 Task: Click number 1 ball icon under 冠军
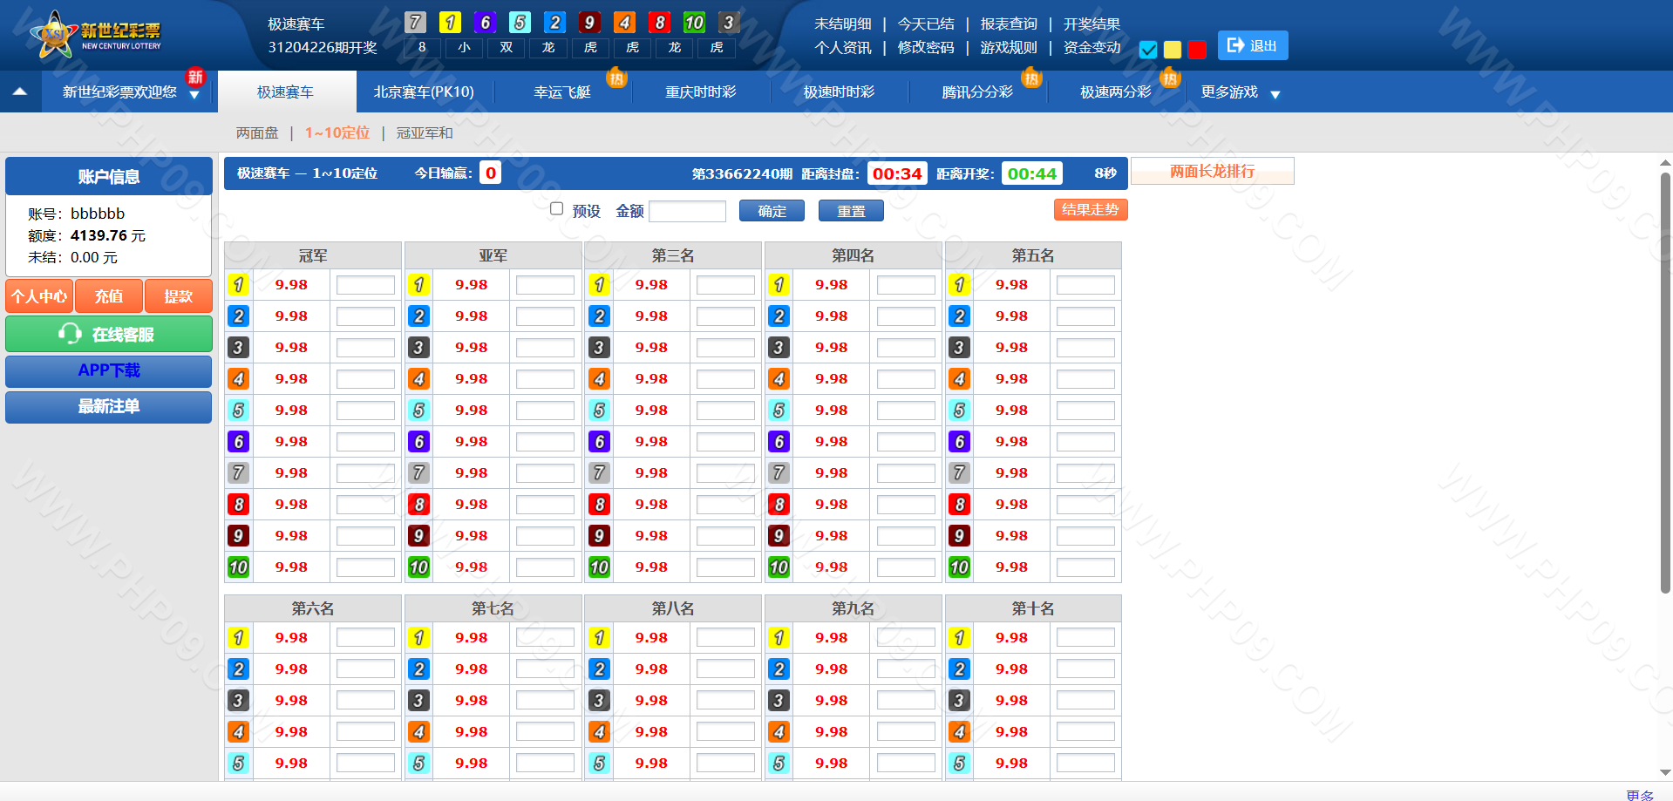[238, 285]
